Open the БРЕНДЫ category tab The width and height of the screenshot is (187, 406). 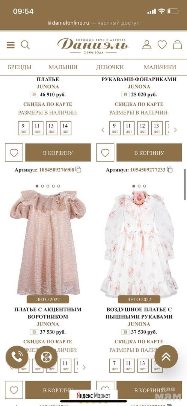20,67
